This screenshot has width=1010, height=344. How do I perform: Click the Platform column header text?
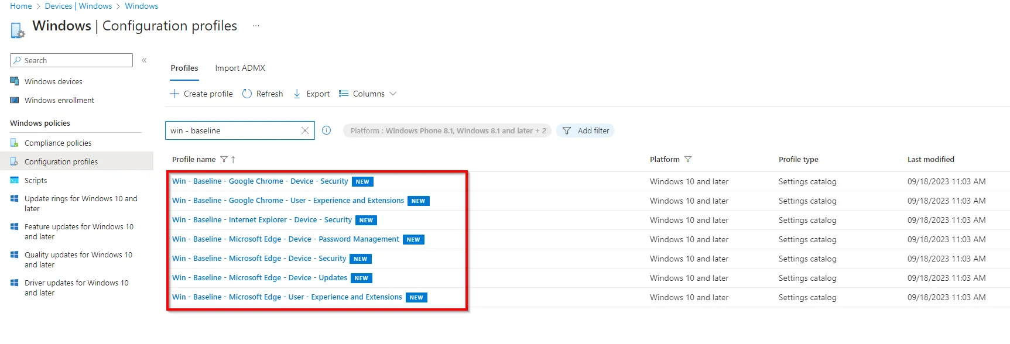click(x=665, y=159)
